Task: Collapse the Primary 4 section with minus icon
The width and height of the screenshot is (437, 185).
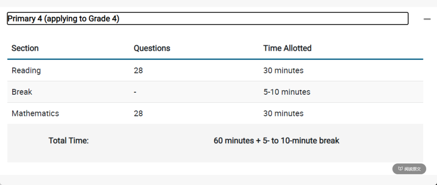Action: point(427,19)
